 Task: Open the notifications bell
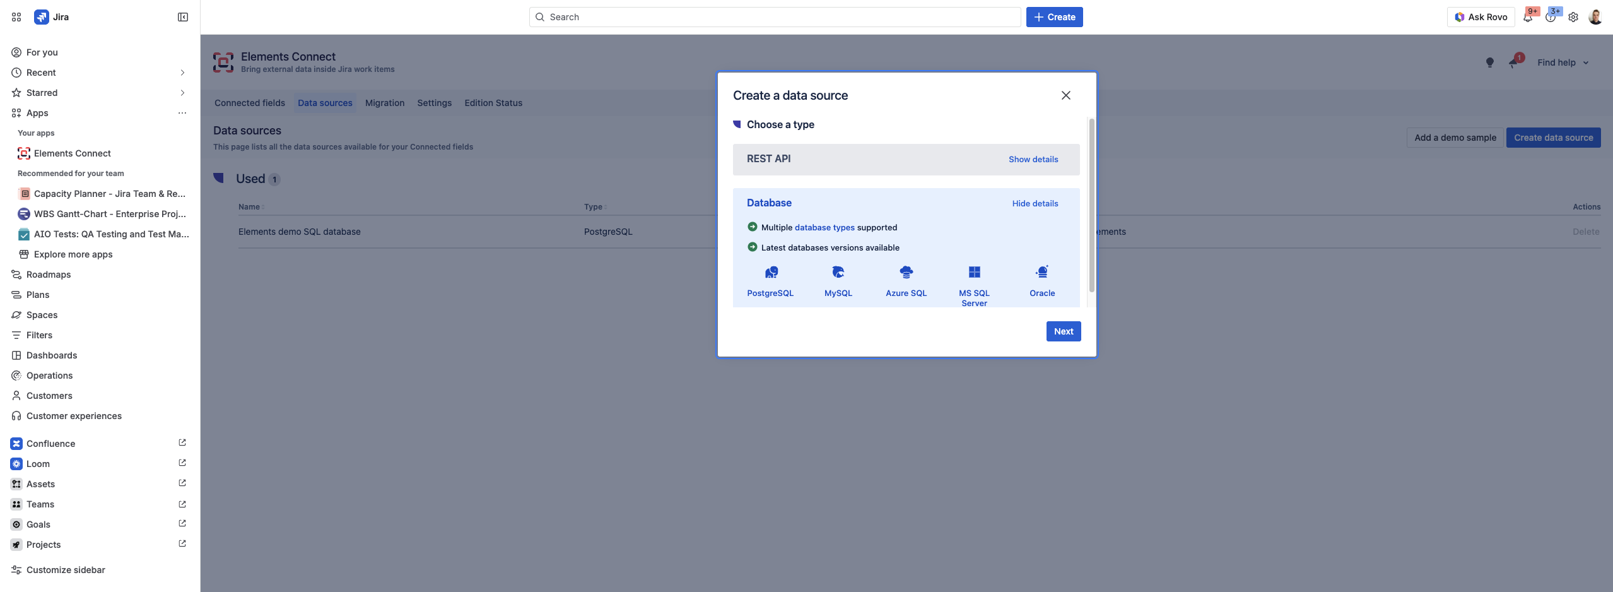coord(1528,17)
